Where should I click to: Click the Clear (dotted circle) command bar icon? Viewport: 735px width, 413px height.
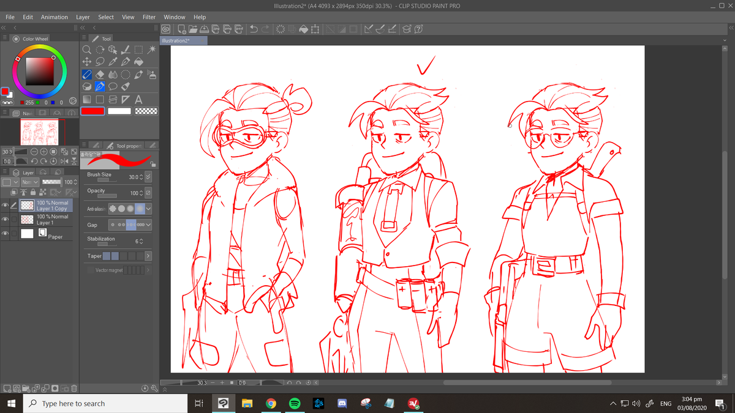tap(281, 29)
